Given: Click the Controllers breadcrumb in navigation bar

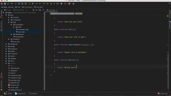Looking at the screenshot, I should tap(27, 7).
